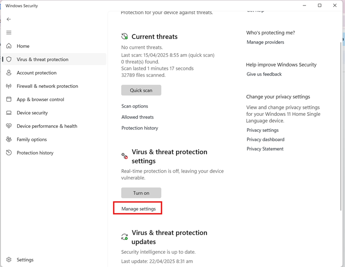The image size is (345, 267).
Task: Select Virus & threat protection sidebar item
Action: pyautogui.click(x=54, y=59)
